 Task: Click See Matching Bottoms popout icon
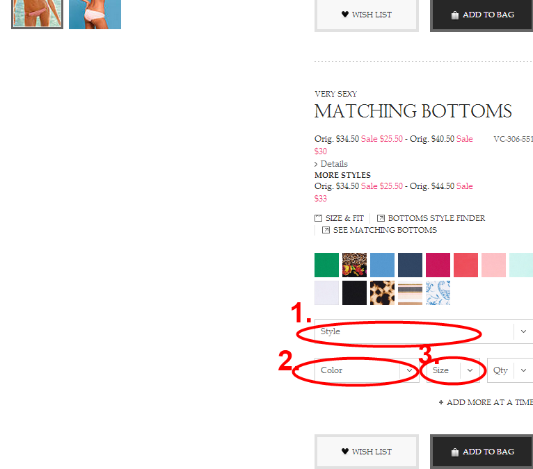(x=326, y=230)
